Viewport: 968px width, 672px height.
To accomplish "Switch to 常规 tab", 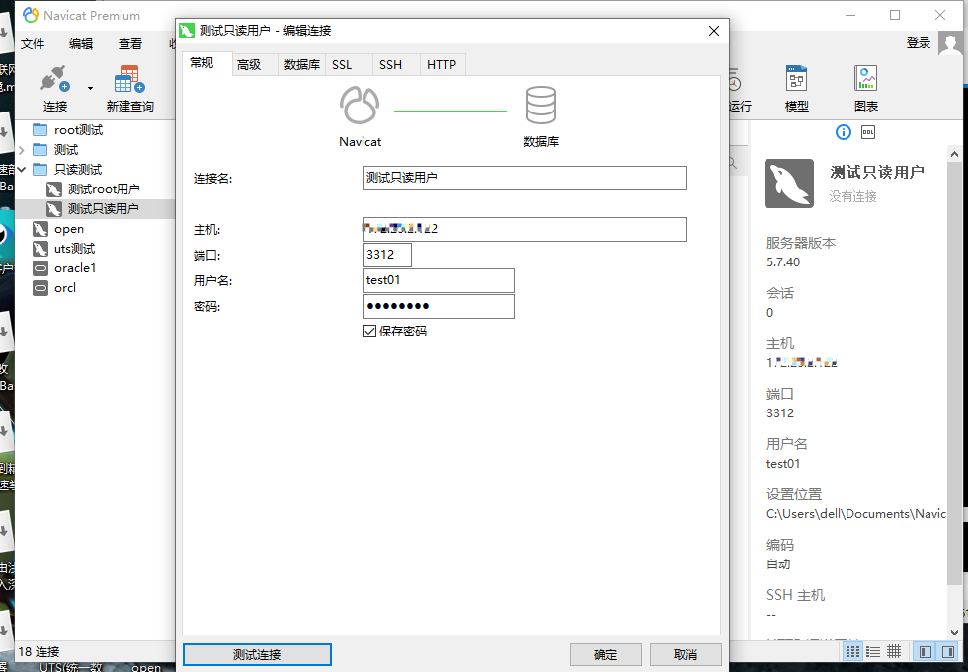I will tap(202, 63).
